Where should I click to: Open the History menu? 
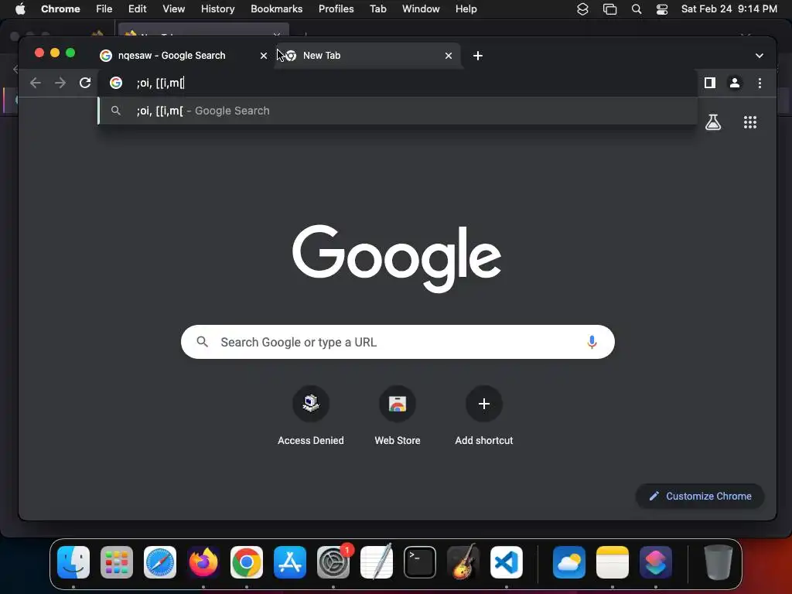pos(217,9)
